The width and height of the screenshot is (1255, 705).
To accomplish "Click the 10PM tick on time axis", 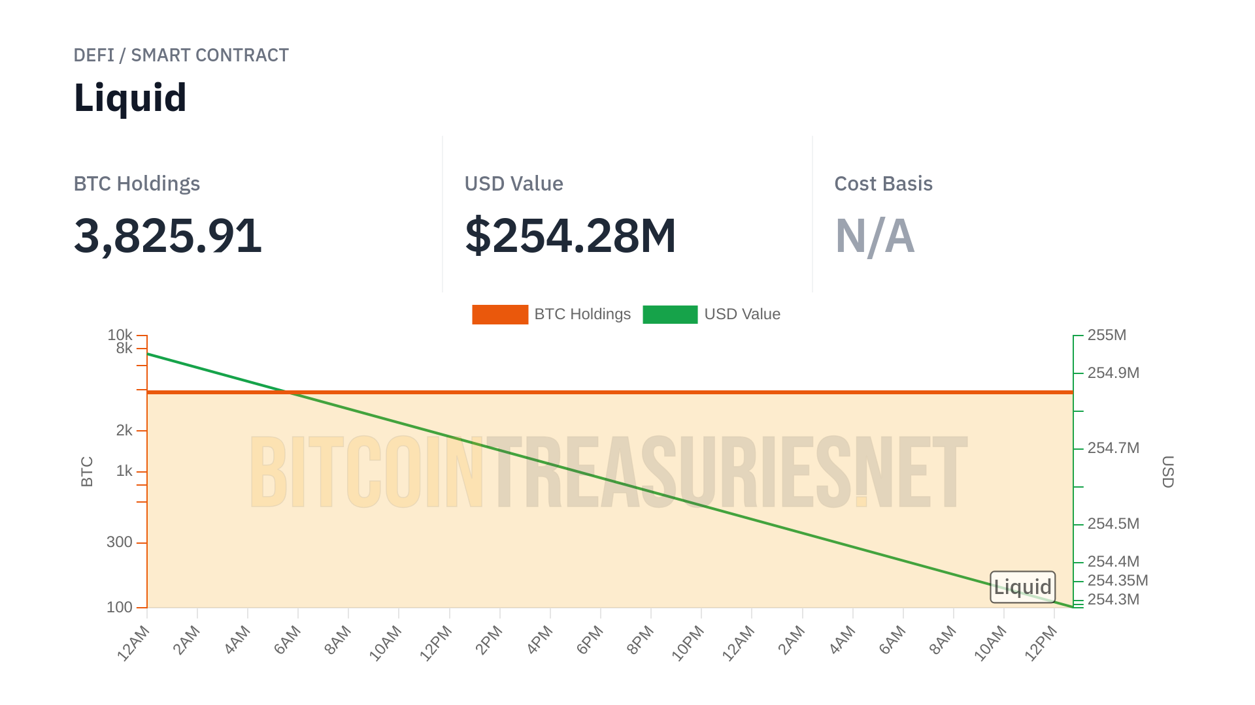I will (x=688, y=643).
